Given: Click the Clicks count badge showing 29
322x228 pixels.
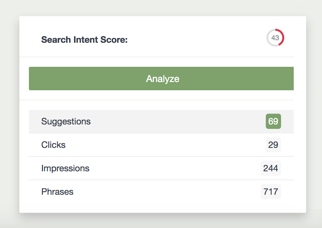Looking at the screenshot, I should pos(273,145).
